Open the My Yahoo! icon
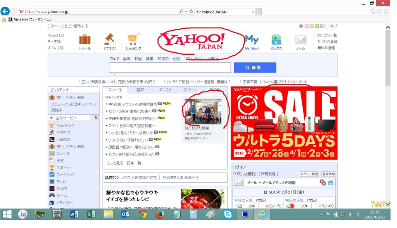 tap(252, 40)
